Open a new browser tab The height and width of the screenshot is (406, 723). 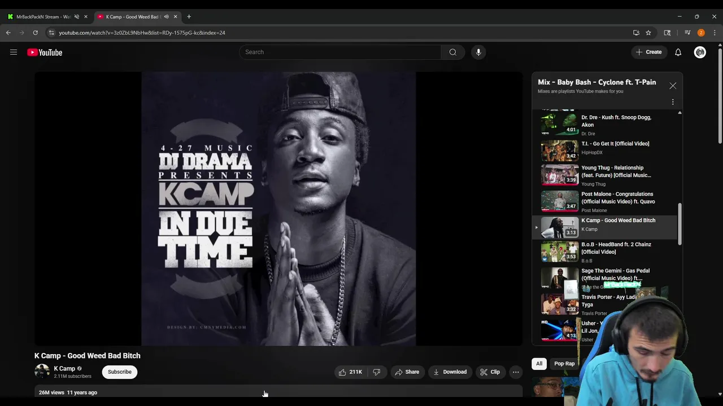(189, 16)
